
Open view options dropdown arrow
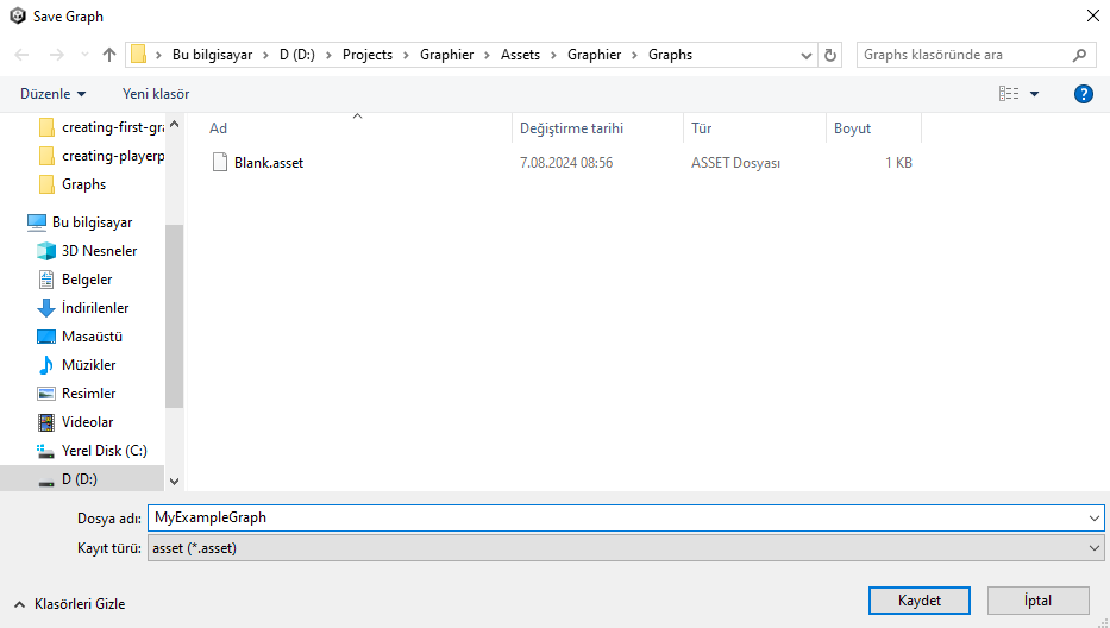1034,94
